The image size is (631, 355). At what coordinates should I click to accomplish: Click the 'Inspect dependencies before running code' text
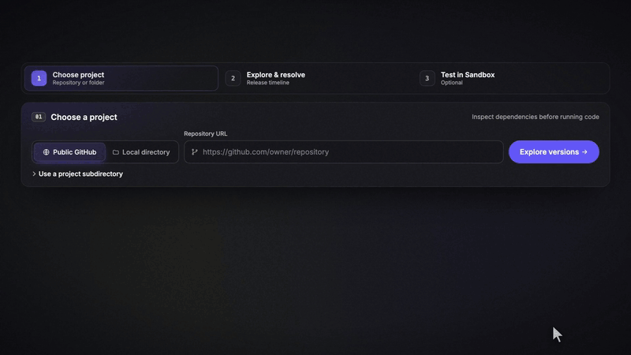pos(536,117)
